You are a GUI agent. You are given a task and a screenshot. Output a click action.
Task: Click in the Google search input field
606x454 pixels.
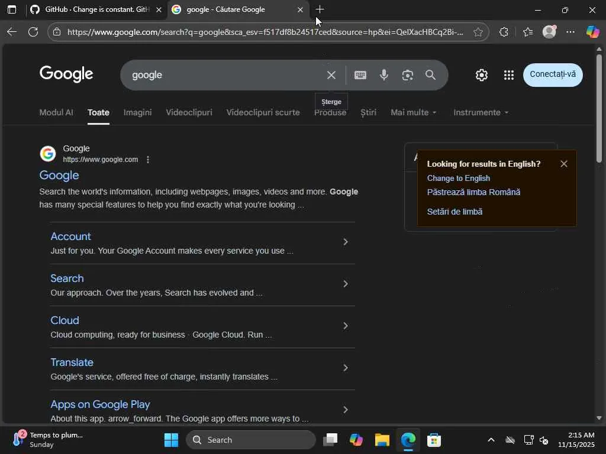[x=226, y=75]
